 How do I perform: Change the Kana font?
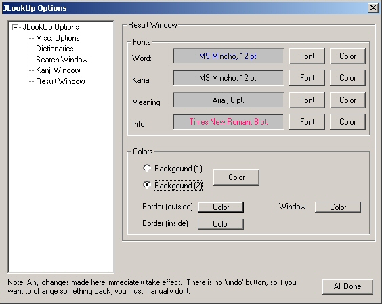(x=307, y=78)
